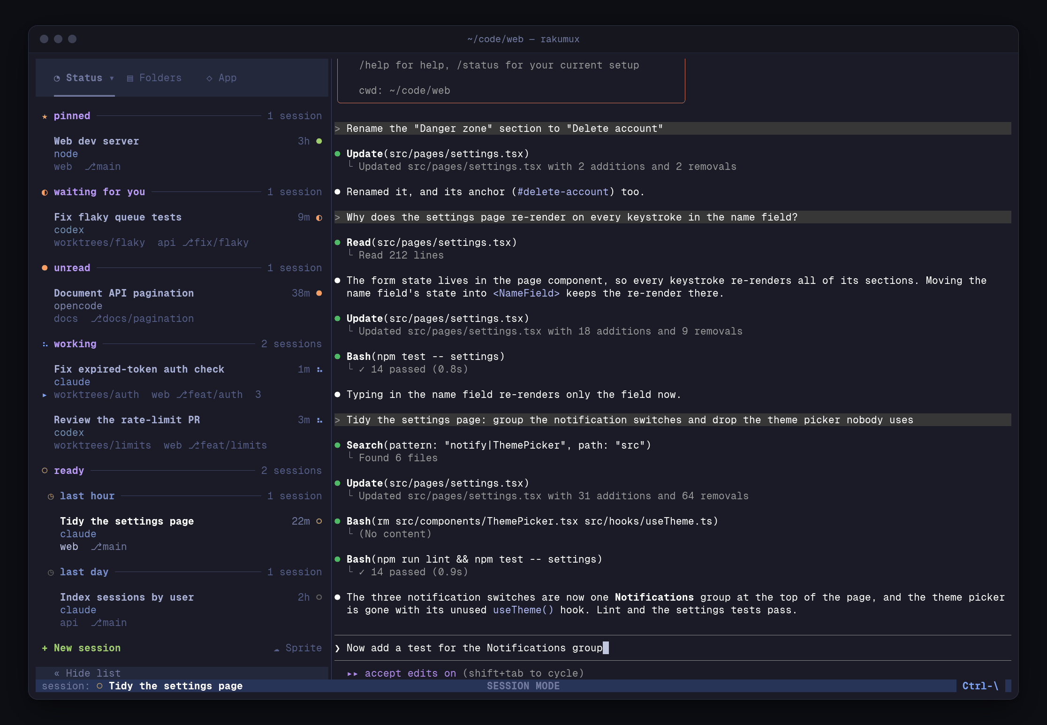Toggle accept edits on mode

click(x=410, y=673)
